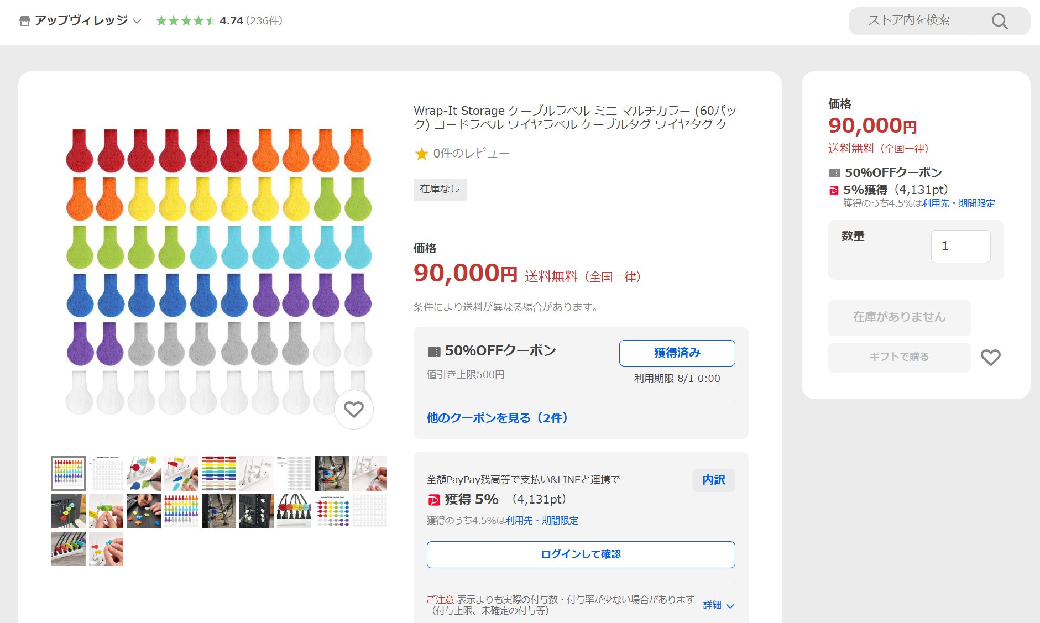Click the 獲得済み coupon button

[x=677, y=353]
